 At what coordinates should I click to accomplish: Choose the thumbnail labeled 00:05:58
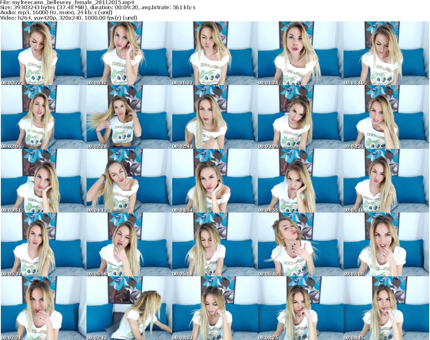pos(129,244)
